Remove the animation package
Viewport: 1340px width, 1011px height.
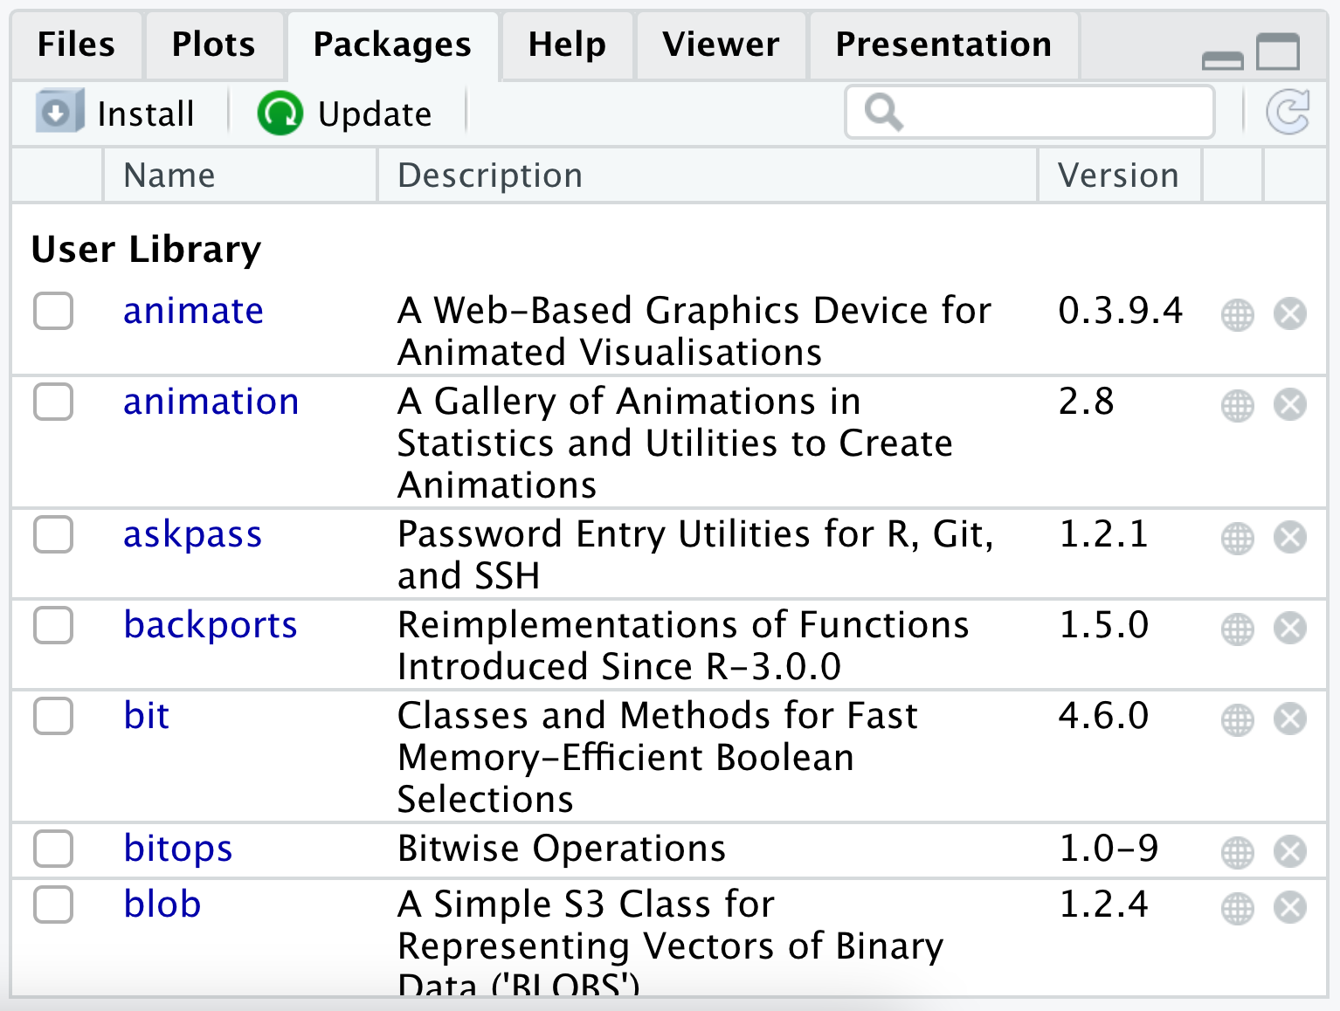point(1290,405)
